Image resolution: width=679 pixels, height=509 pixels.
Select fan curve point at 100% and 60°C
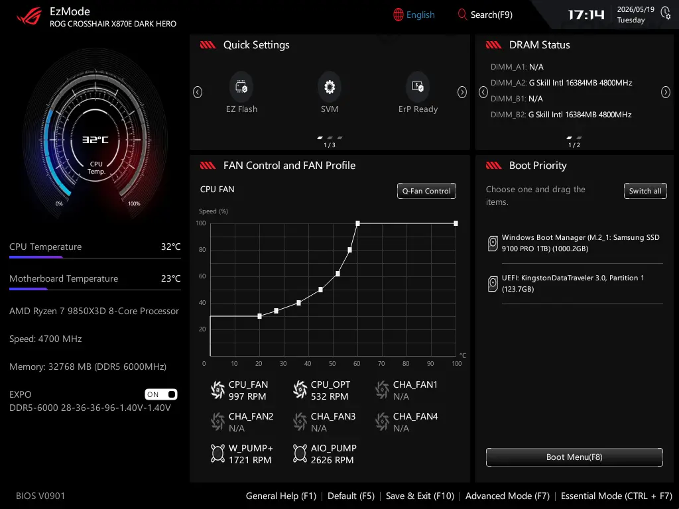click(x=357, y=223)
